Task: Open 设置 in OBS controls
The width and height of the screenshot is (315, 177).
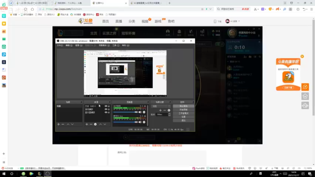Action: [183, 117]
